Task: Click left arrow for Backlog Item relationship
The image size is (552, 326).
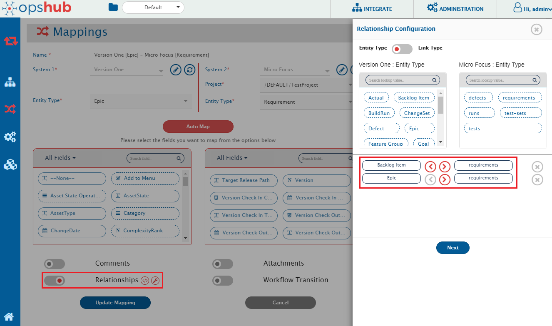Action: click(430, 167)
